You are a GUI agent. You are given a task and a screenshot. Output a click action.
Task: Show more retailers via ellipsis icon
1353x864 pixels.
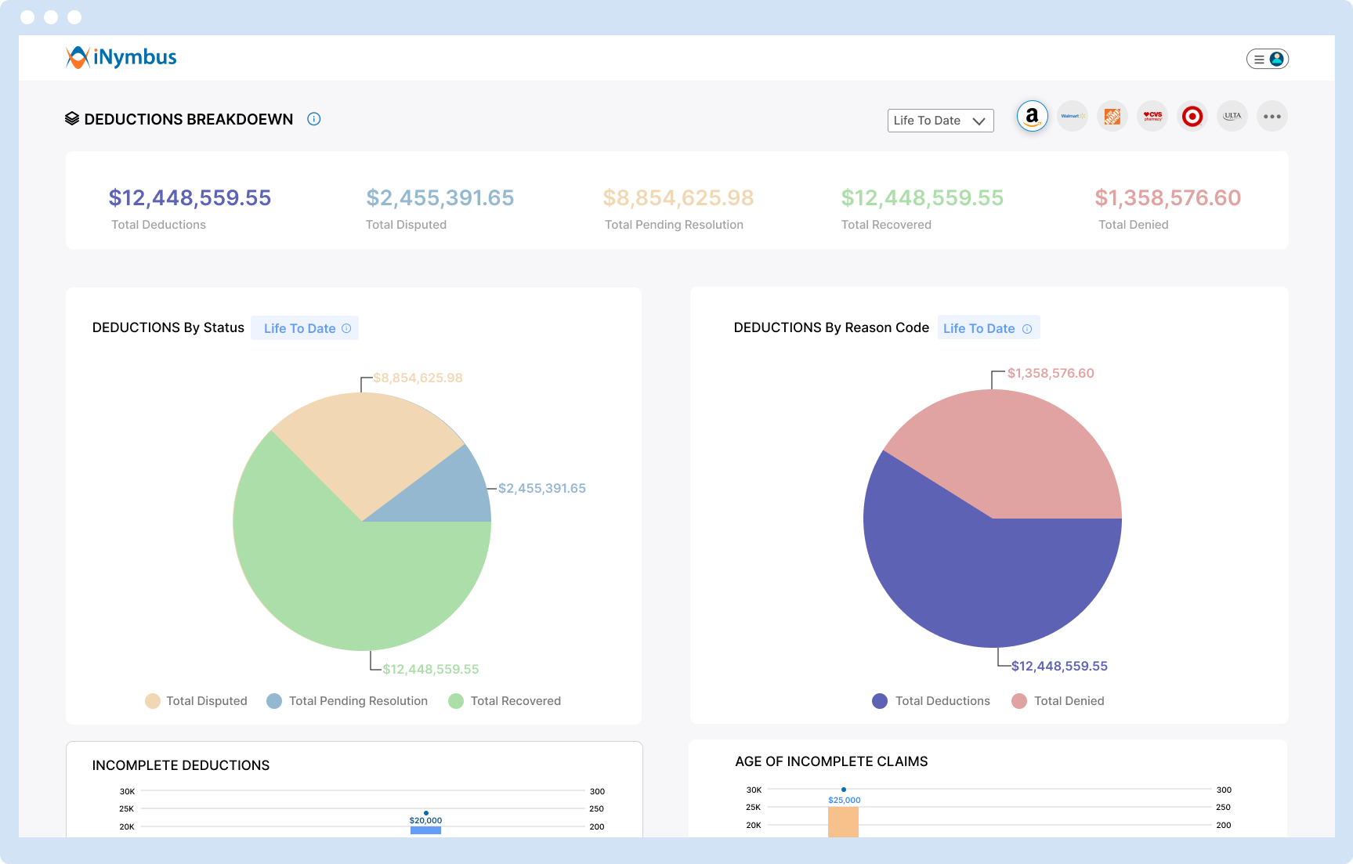pyautogui.click(x=1272, y=115)
